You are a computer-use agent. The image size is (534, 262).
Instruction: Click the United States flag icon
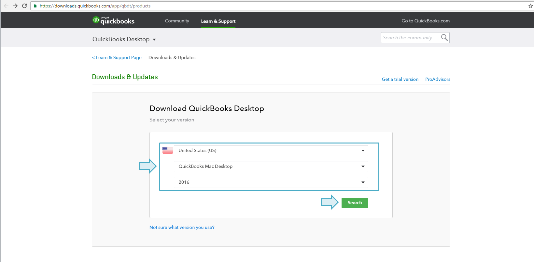pyautogui.click(x=168, y=150)
